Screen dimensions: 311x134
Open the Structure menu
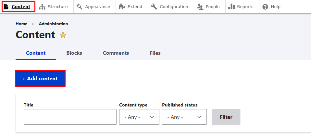pyautogui.click(x=55, y=7)
